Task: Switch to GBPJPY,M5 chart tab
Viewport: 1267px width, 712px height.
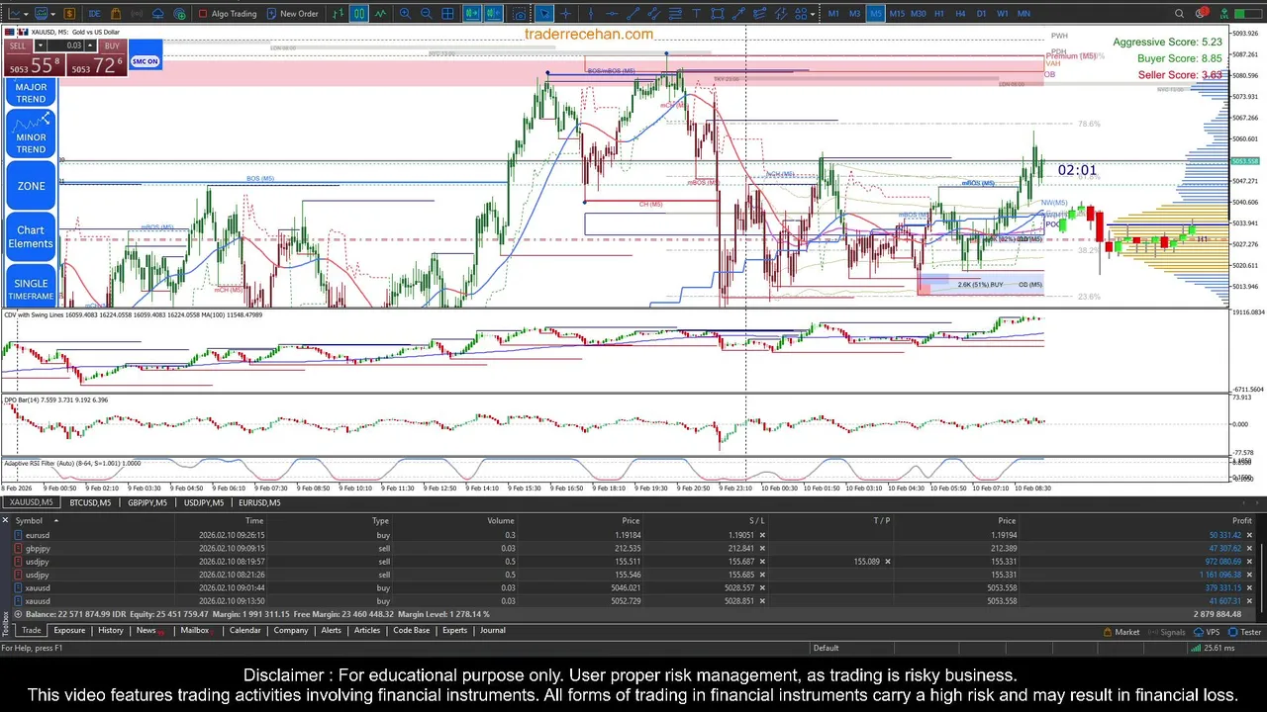Action: [148, 503]
